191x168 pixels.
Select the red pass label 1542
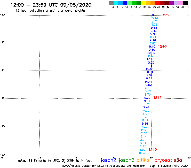153,150
